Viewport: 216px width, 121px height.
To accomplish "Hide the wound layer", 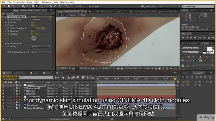I will [3, 94].
